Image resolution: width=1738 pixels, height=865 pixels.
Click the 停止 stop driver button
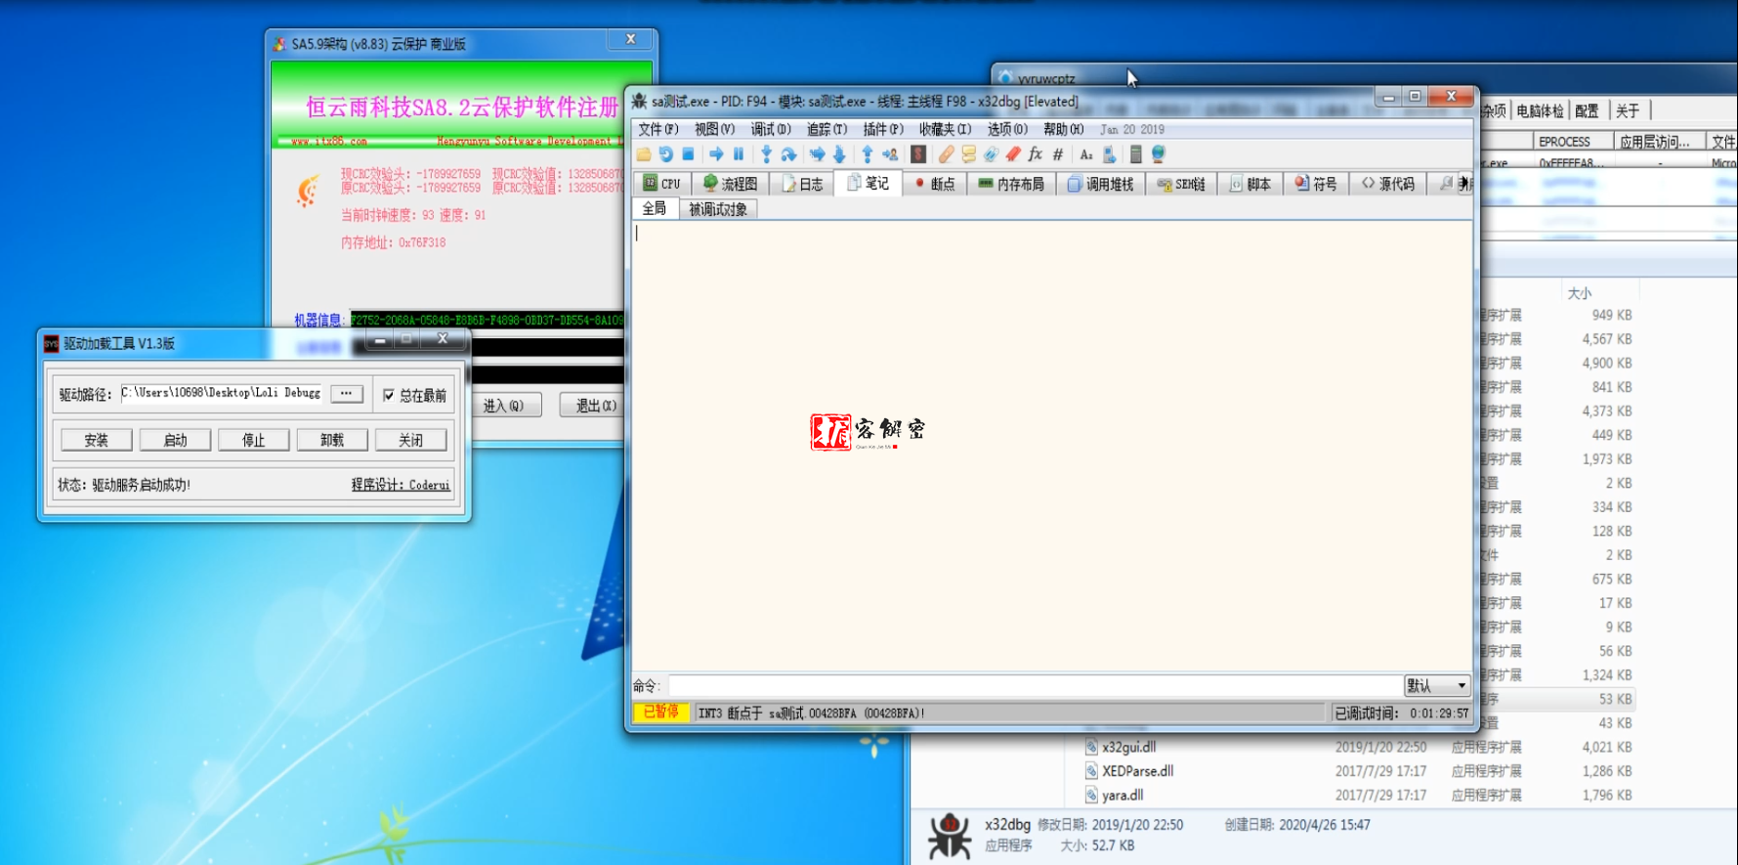[254, 440]
